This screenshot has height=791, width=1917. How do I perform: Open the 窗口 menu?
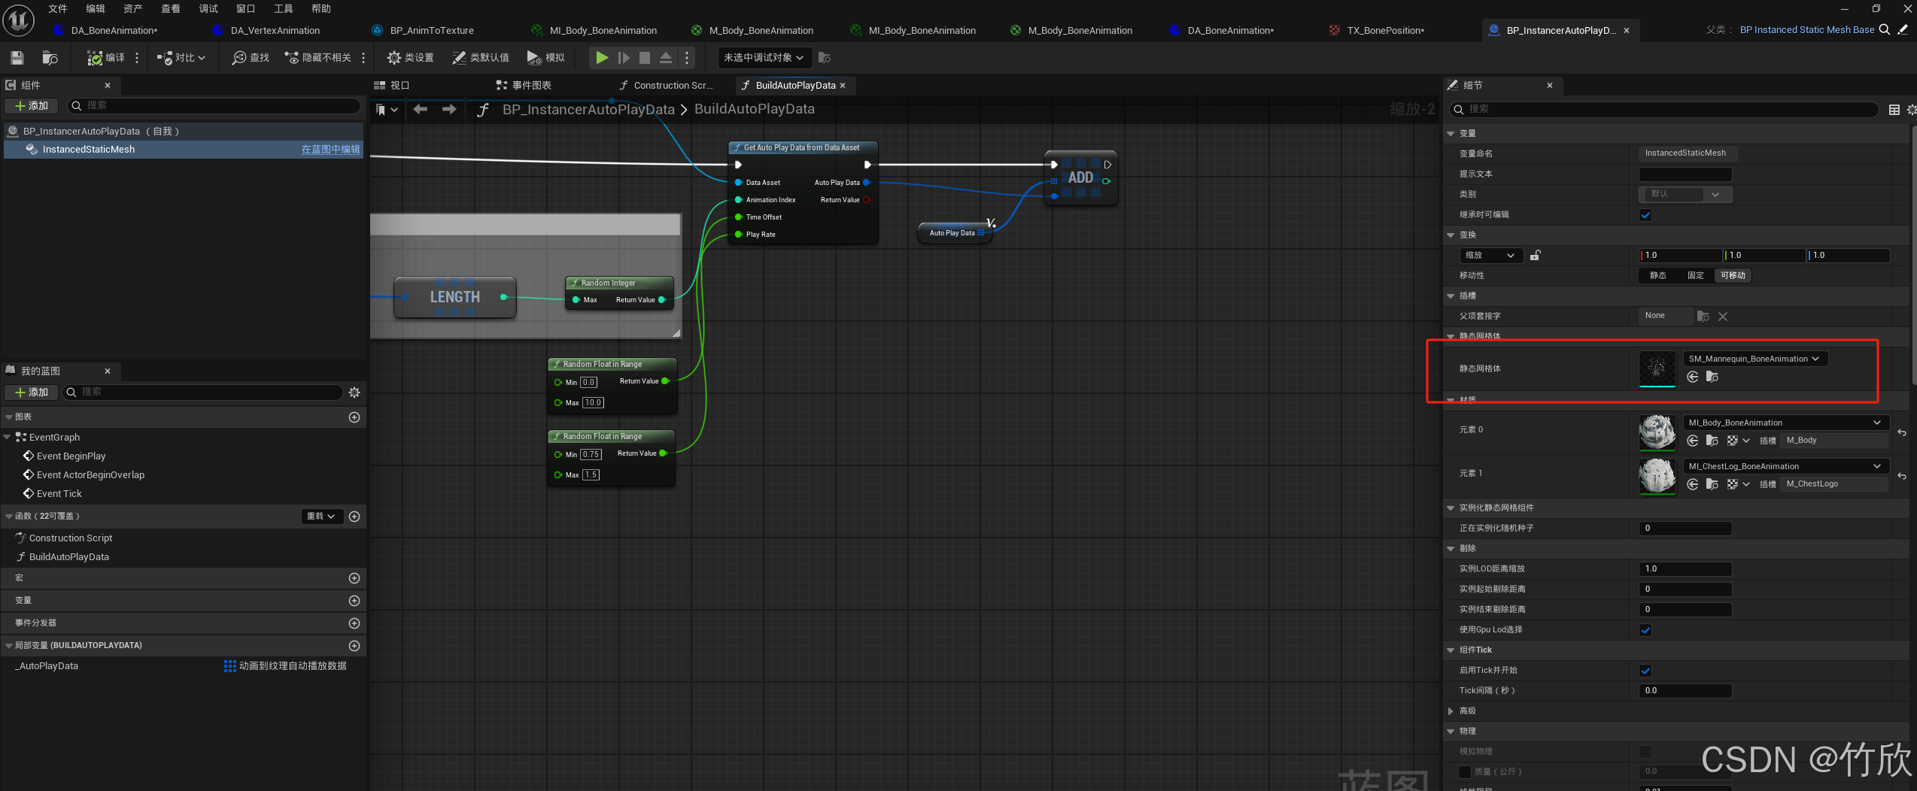coord(245,8)
